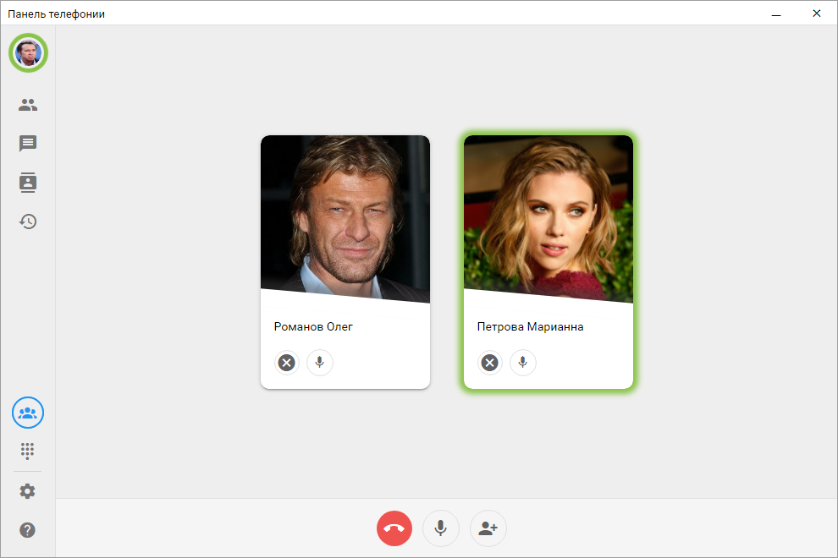The image size is (838, 558).
Task: Open the user profile avatar
Action: (28, 53)
